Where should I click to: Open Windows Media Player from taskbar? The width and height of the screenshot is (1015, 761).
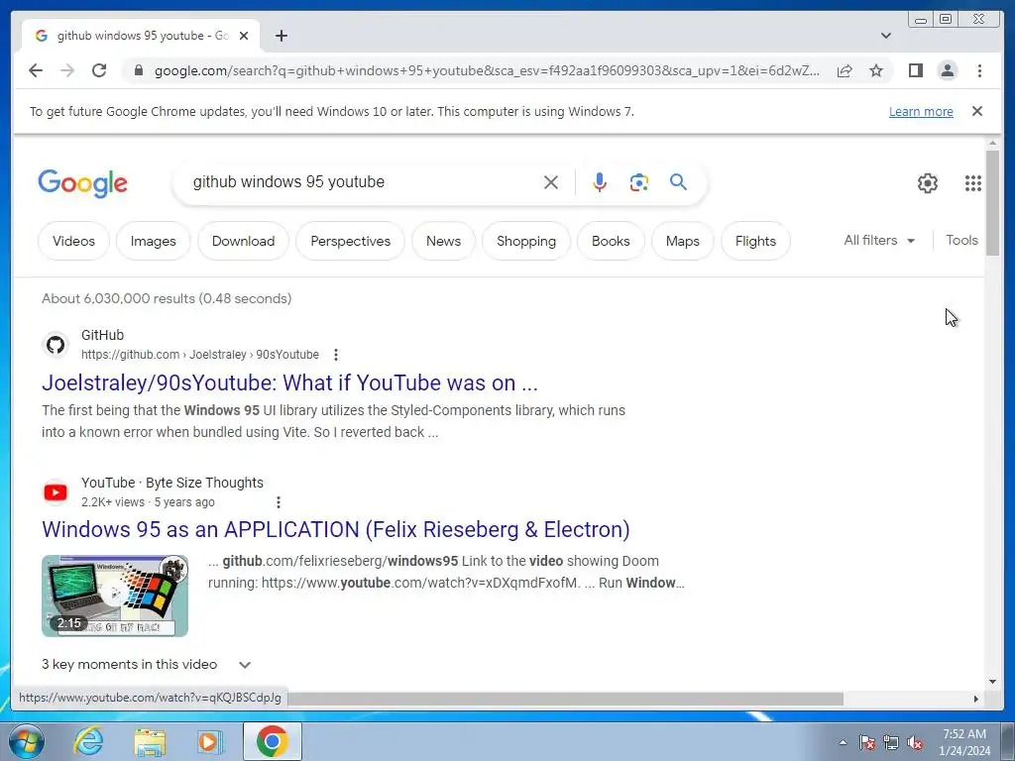coord(209,742)
